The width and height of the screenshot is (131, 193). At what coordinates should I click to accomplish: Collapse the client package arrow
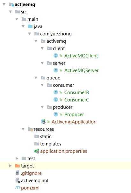pos(42,48)
